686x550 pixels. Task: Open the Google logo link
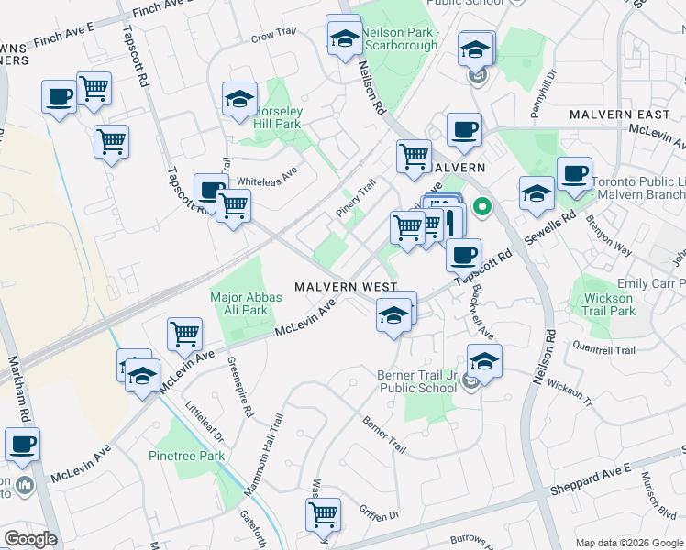pos(30,539)
